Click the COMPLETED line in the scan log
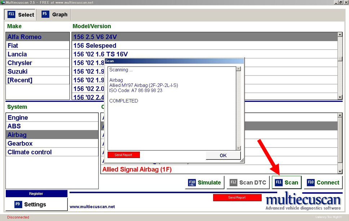 click(x=124, y=101)
